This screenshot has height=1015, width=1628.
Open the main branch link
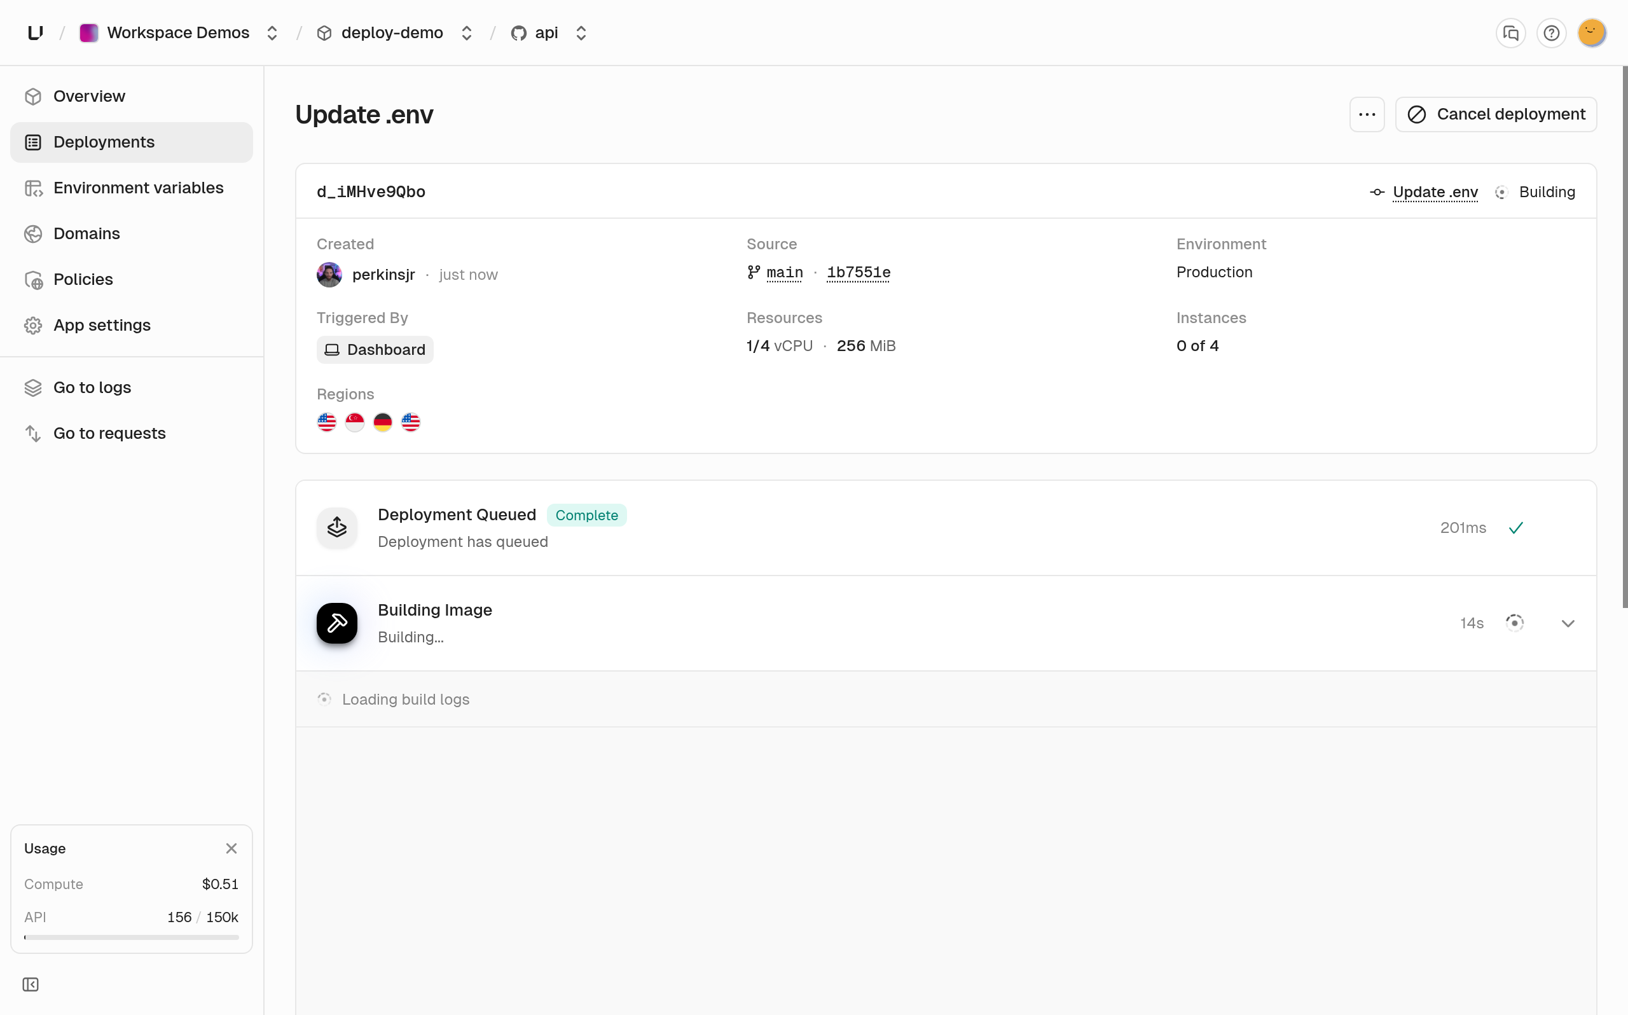785,273
